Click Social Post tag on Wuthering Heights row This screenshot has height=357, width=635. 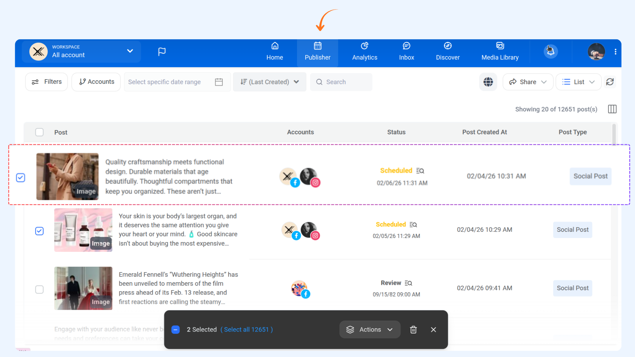(572, 288)
